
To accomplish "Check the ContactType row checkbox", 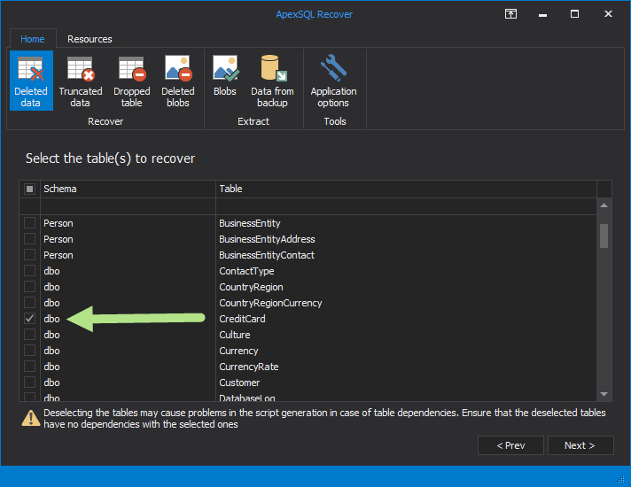I will [x=29, y=271].
